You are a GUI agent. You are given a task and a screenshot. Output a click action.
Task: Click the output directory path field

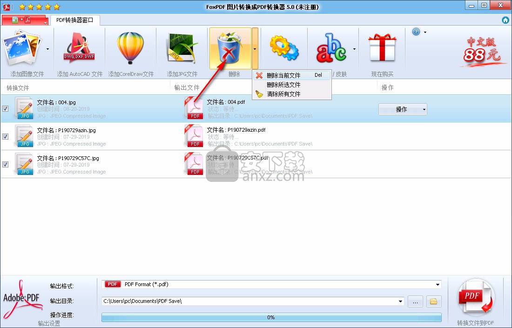pyautogui.click(x=253, y=301)
